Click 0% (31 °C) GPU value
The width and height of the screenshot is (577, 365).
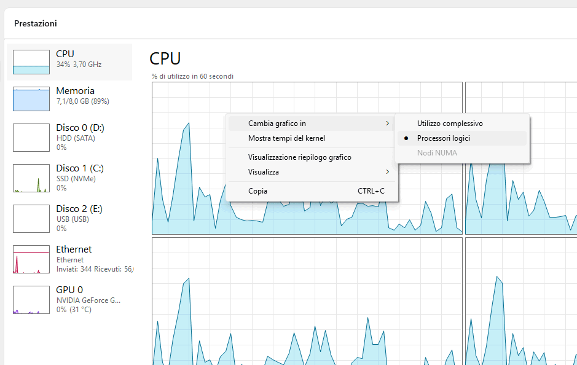coord(74,310)
